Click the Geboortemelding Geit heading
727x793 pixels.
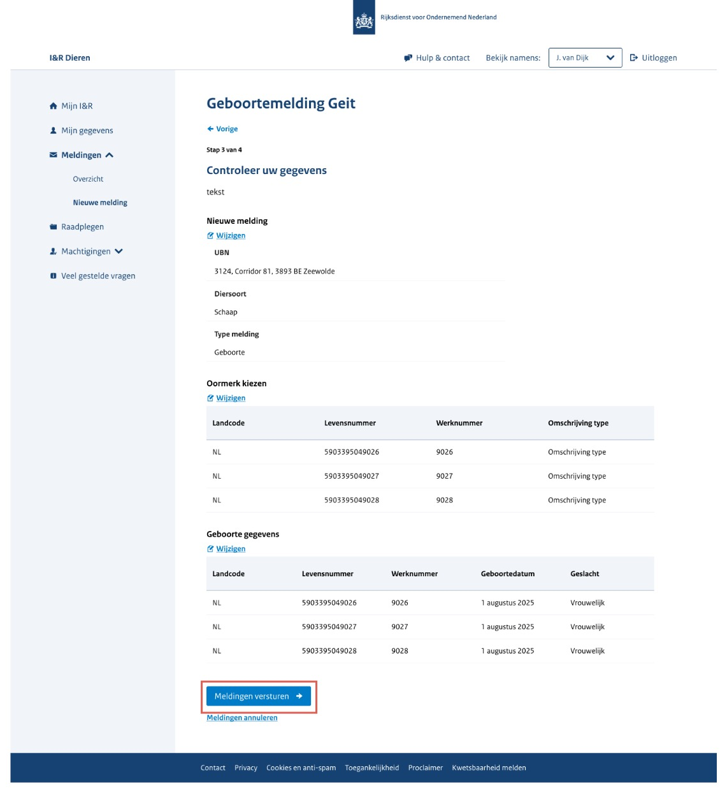coord(281,104)
